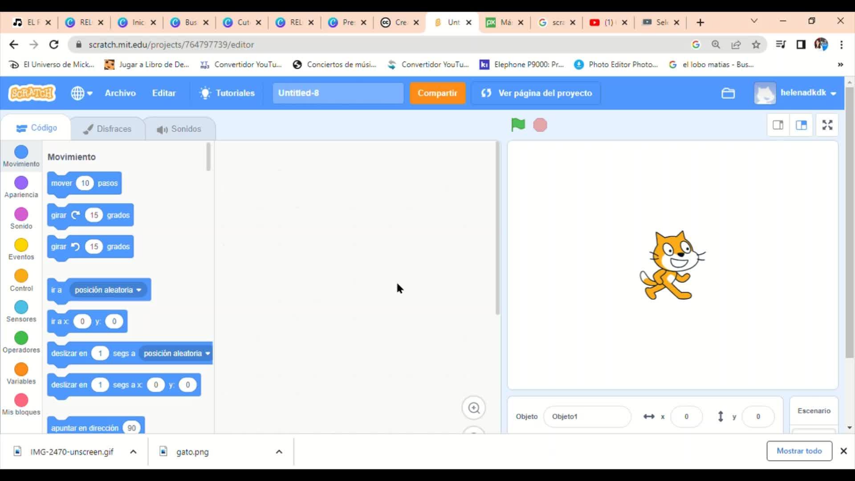Switch to the Disfraces tab
The height and width of the screenshot is (481, 855).
pyautogui.click(x=107, y=129)
